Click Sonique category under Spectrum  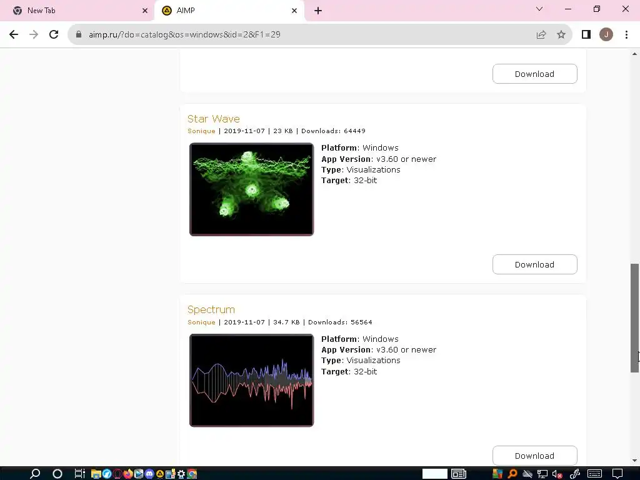201,322
